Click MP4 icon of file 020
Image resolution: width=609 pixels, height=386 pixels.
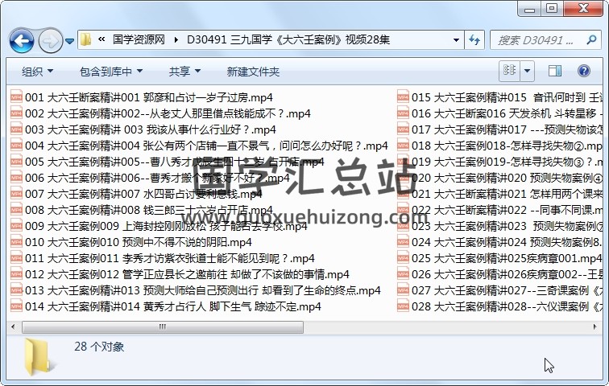pos(403,178)
